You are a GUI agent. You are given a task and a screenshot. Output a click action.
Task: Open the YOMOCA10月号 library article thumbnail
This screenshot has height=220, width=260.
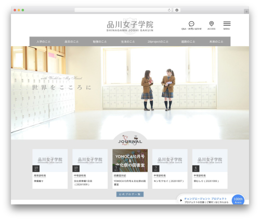(130, 161)
